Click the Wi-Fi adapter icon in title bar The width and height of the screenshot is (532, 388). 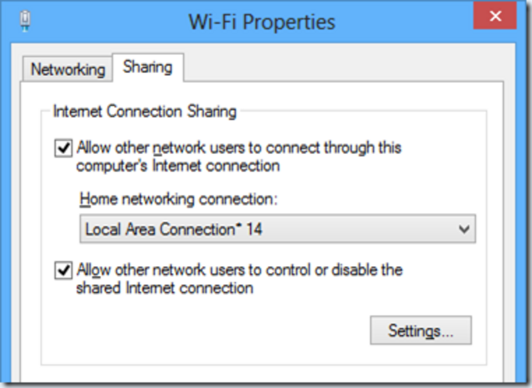click(25, 21)
